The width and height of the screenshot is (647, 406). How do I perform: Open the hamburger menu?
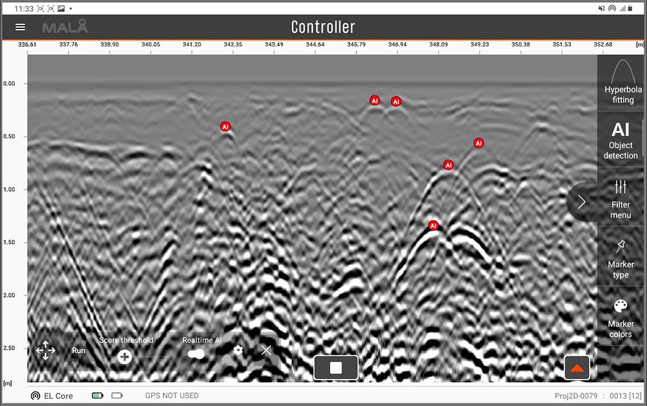coord(20,27)
